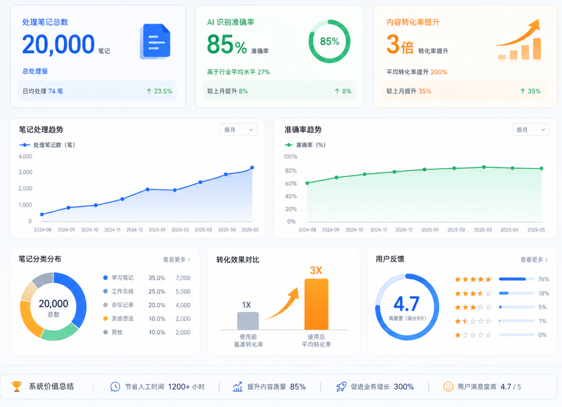Toggle the 处理笔记数（笔）legend series

[x=47, y=145]
